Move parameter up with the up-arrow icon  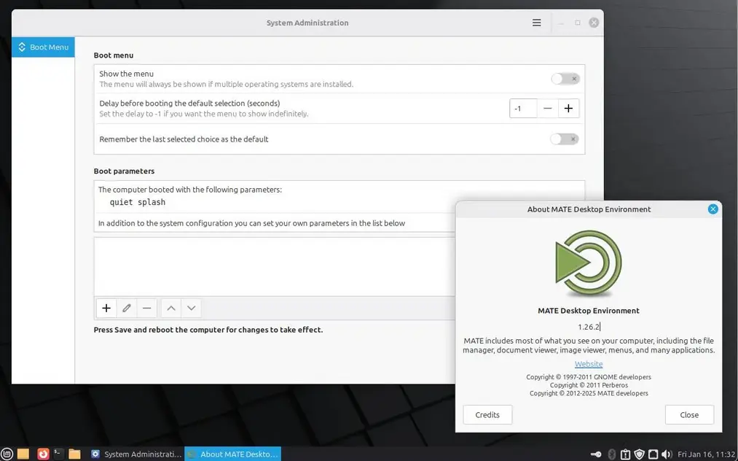click(x=170, y=308)
